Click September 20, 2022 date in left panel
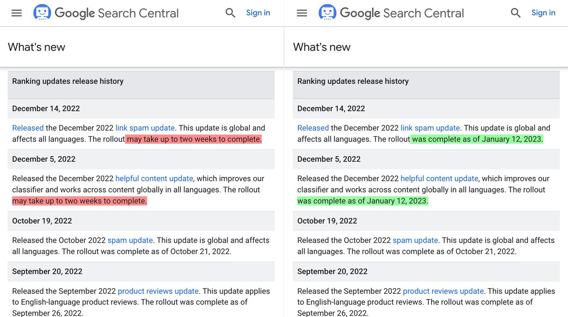The image size is (568, 317). (47, 272)
